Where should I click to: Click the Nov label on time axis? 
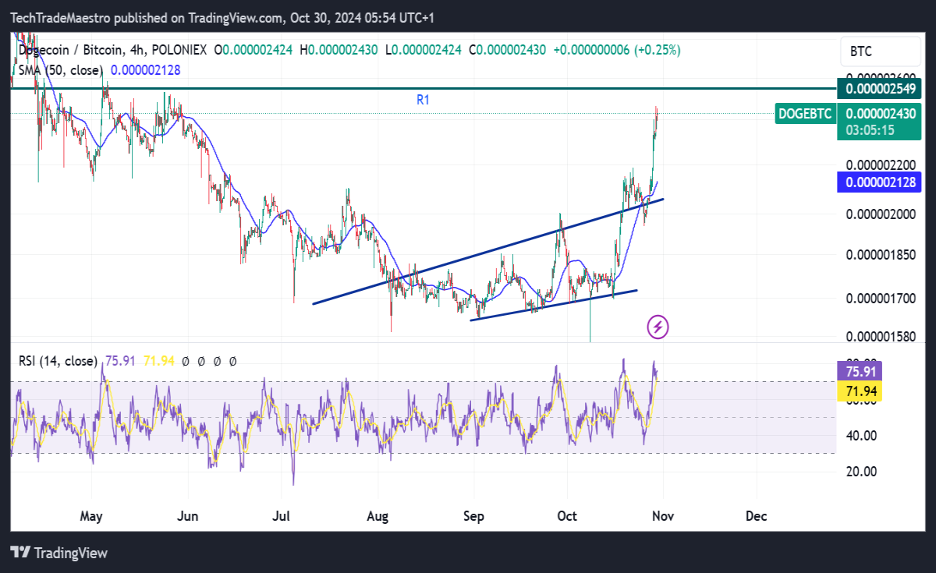coord(662,516)
